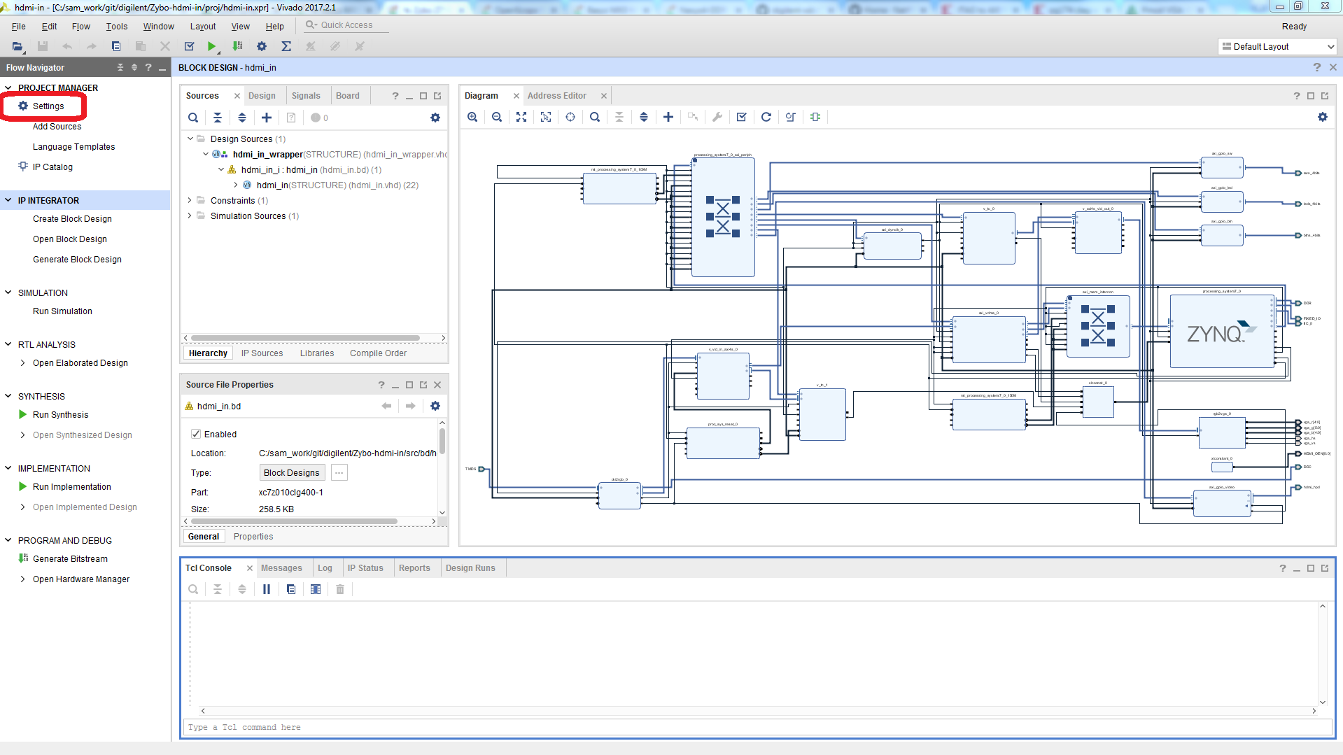Open Sources panel settings gear
Image resolution: width=1343 pixels, height=755 pixels.
pos(435,118)
